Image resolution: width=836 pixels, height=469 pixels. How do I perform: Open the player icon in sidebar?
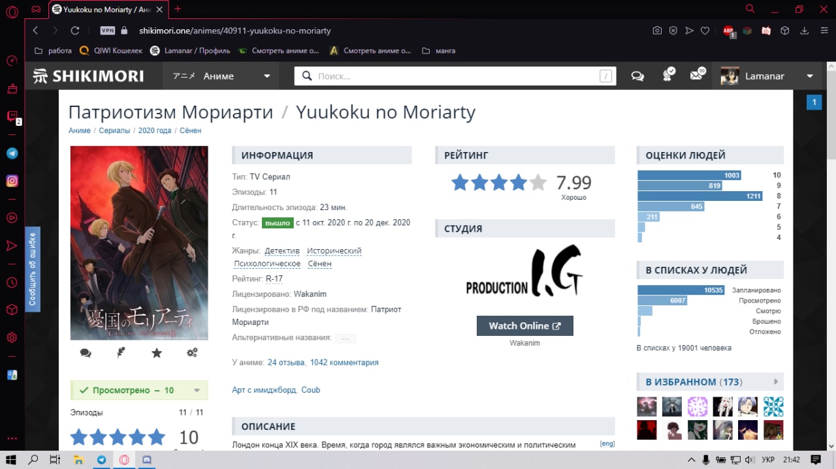(x=12, y=218)
